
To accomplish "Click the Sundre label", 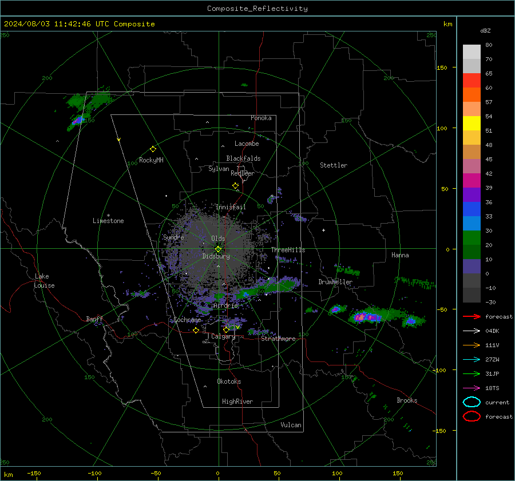I will click(x=173, y=237).
